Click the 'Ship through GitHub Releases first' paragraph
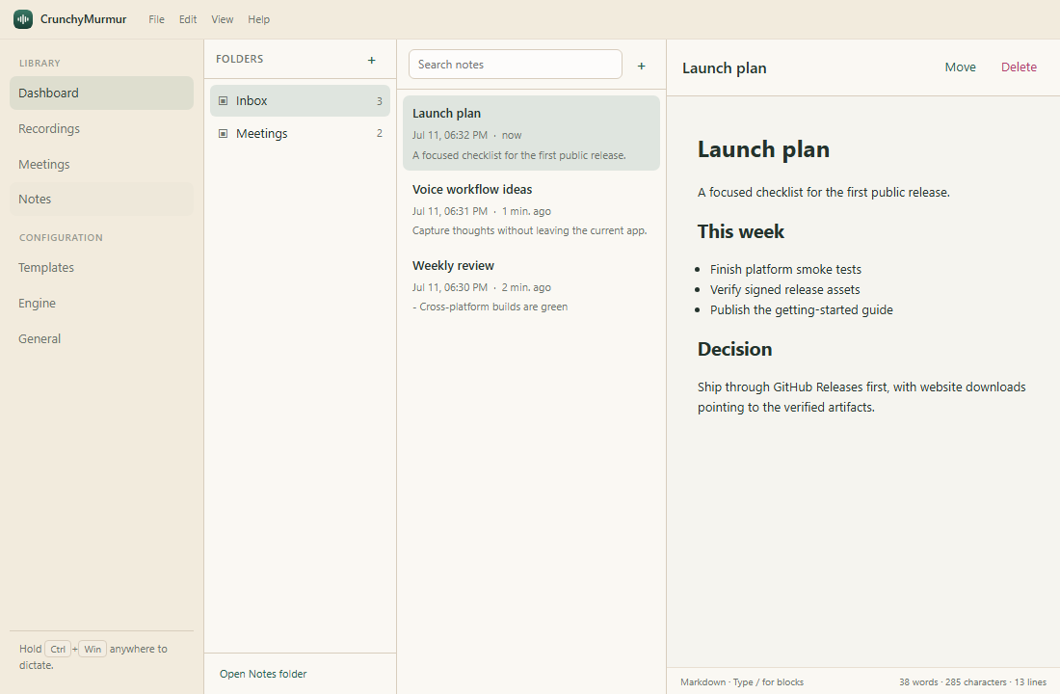This screenshot has width=1060, height=694. click(x=861, y=397)
